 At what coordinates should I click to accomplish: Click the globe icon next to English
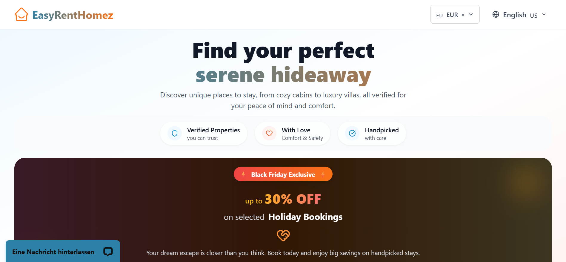coord(496,14)
